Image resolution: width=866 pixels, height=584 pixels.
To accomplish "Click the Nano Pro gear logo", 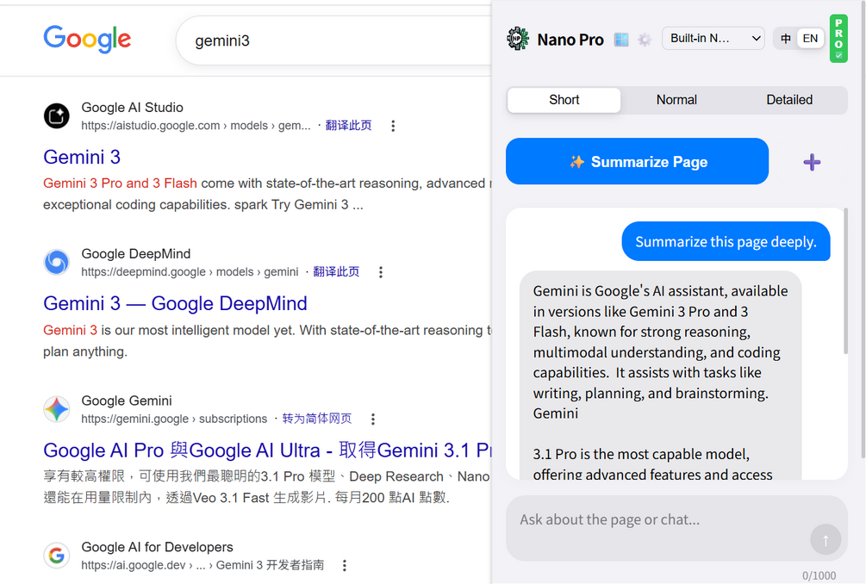I will 518,39.
